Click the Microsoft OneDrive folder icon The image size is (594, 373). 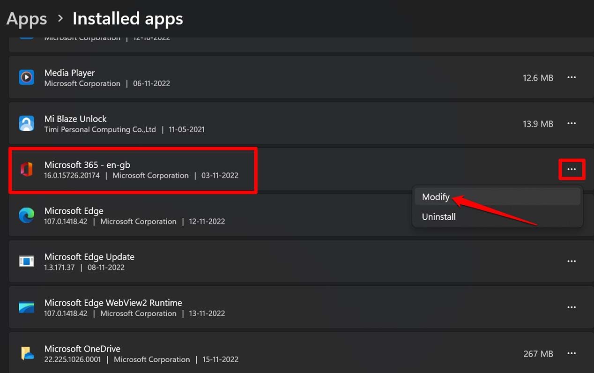click(x=27, y=353)
